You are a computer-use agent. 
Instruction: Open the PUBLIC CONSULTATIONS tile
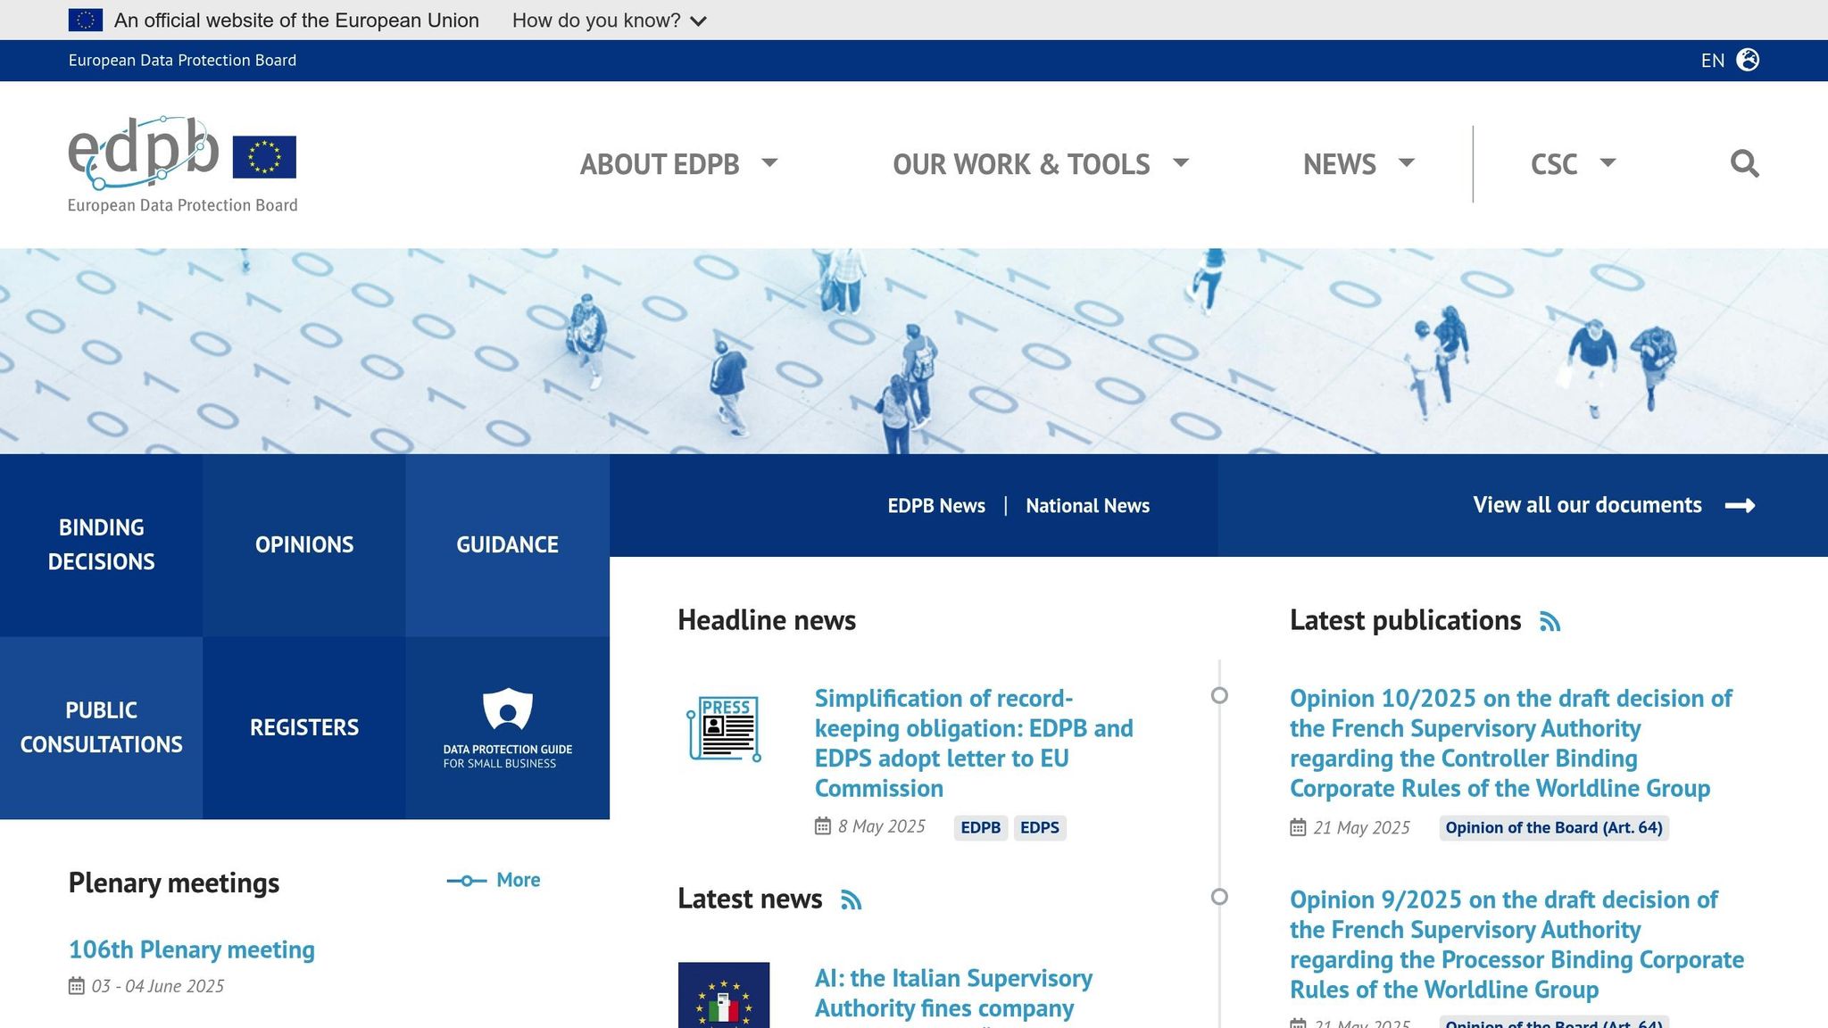point(101,727)
